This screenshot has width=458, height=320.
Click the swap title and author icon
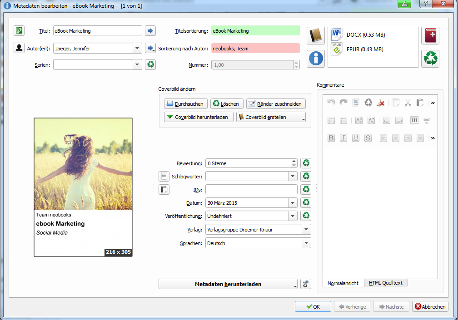[x=19, y=30]
